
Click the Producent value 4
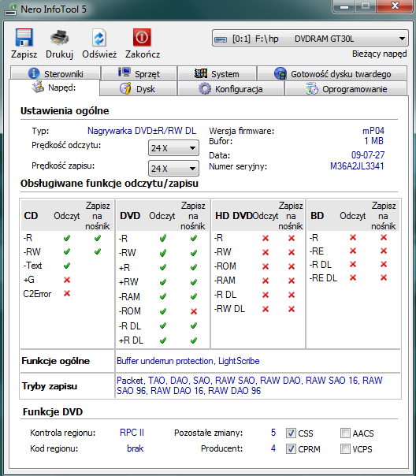point(273,448)
